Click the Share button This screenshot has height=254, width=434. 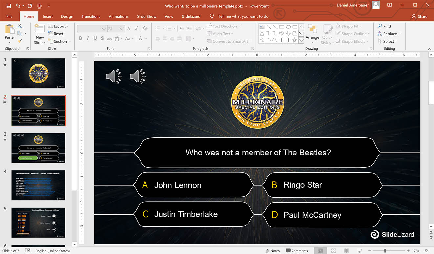419,16
